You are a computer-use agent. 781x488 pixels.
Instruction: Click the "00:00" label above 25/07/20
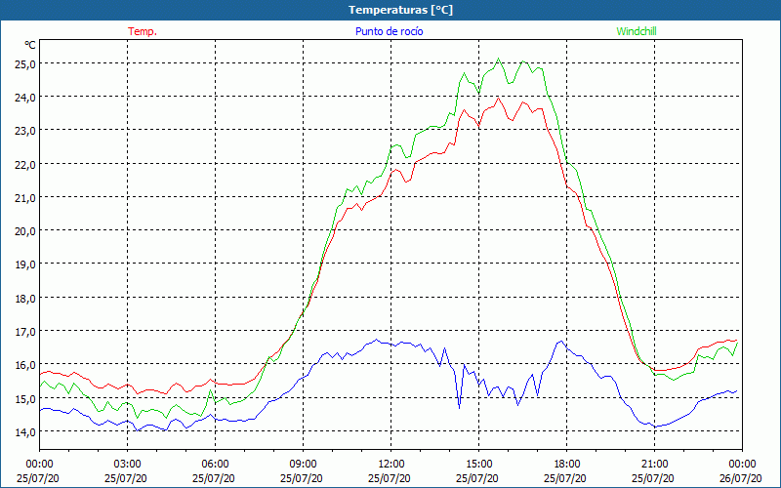coord(39,465)
